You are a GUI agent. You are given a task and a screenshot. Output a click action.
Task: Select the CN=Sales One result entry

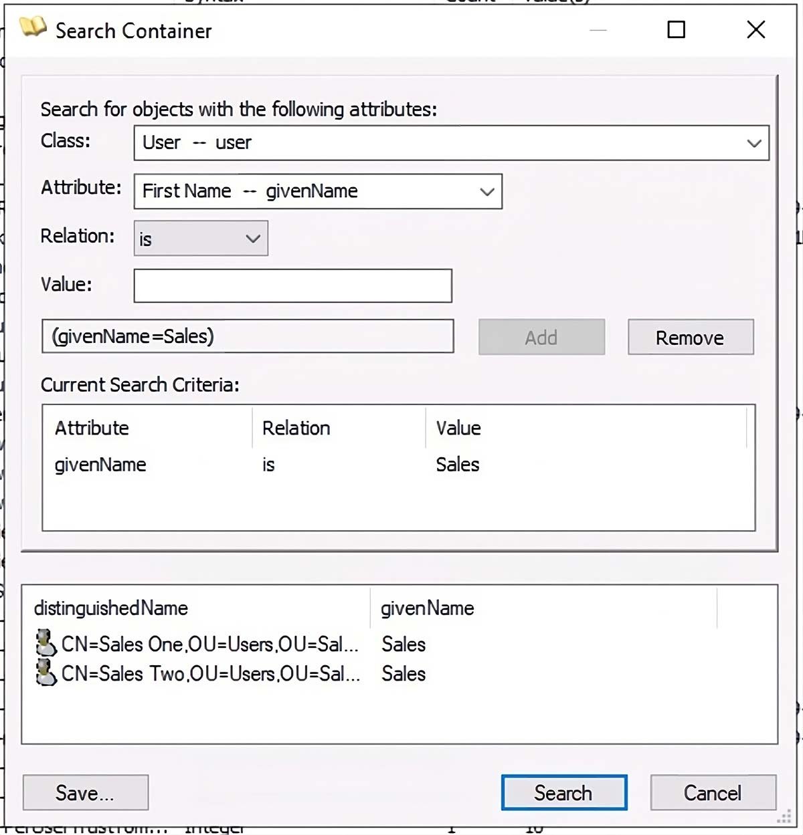coord(207,644)
